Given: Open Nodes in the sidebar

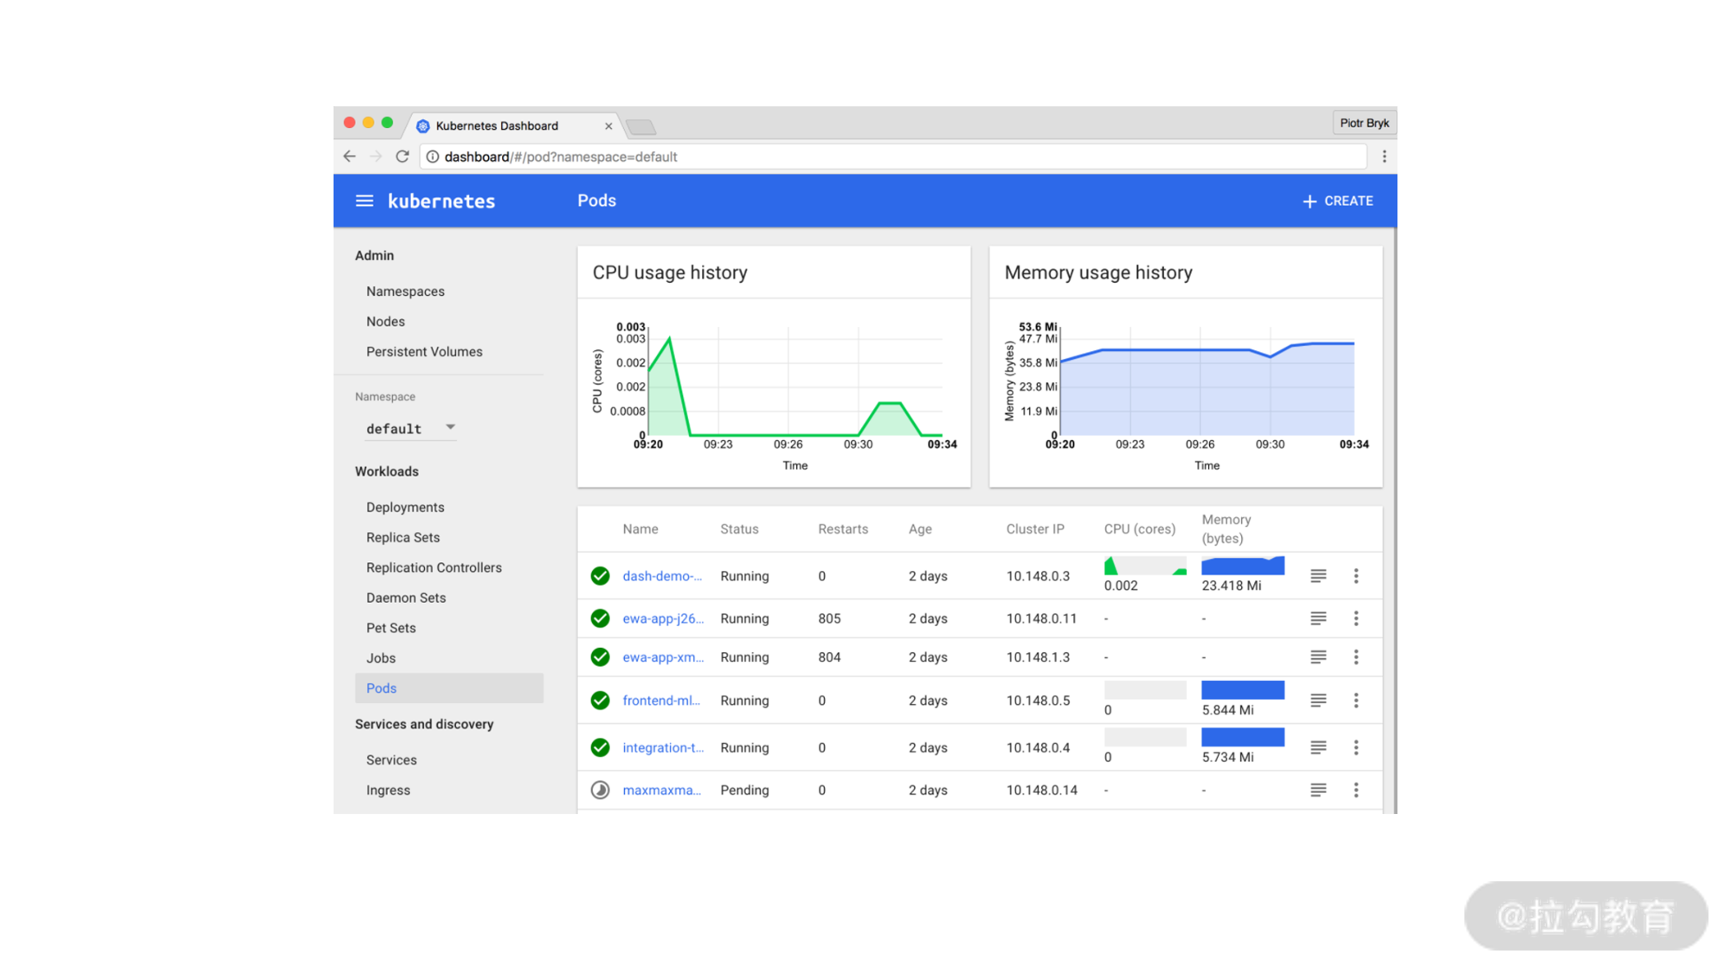Looking at the screenshot, I should (385, 322).
